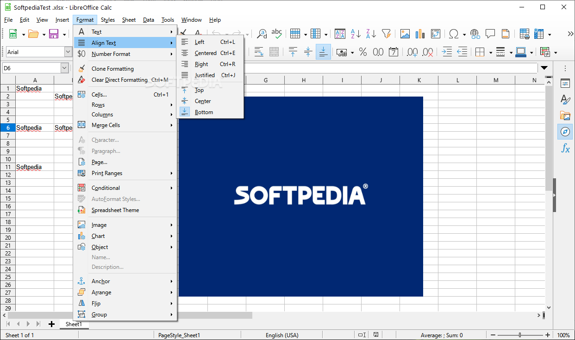Open the Number Format submenu
Viewport: 575px width, 340px height.
(125, 54)
